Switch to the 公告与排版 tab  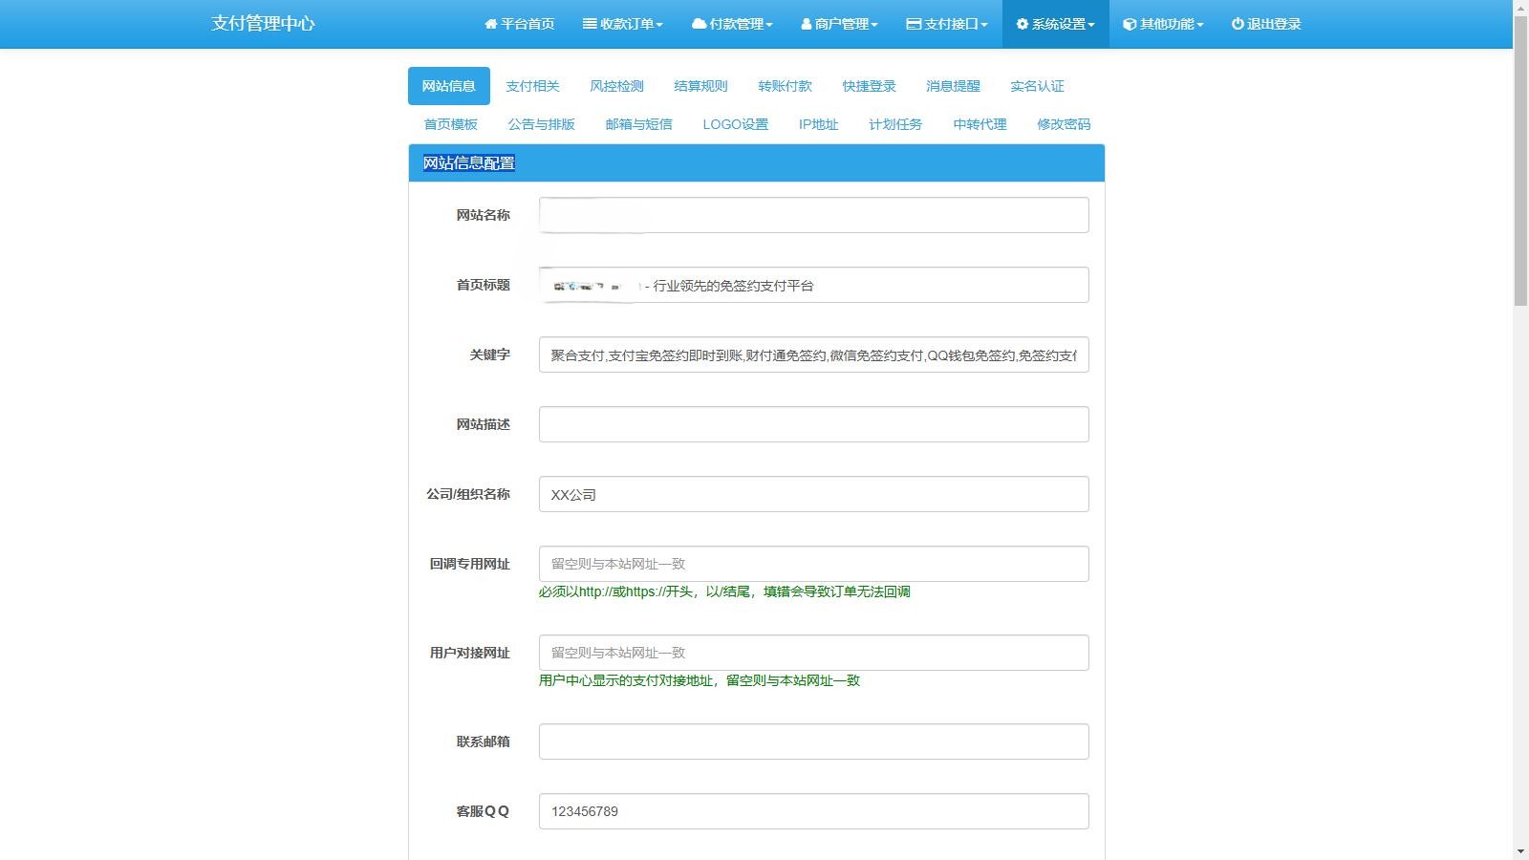[x=542, y=124]
